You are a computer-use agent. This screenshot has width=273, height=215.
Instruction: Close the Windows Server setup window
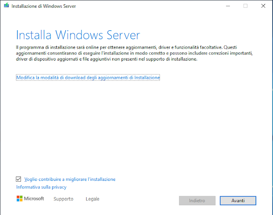point(263,6)
